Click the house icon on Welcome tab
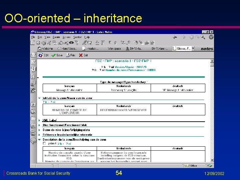Image resolution: width=240 pixels, height=180 pixels. pyautogui.click(x=40, y=49)
